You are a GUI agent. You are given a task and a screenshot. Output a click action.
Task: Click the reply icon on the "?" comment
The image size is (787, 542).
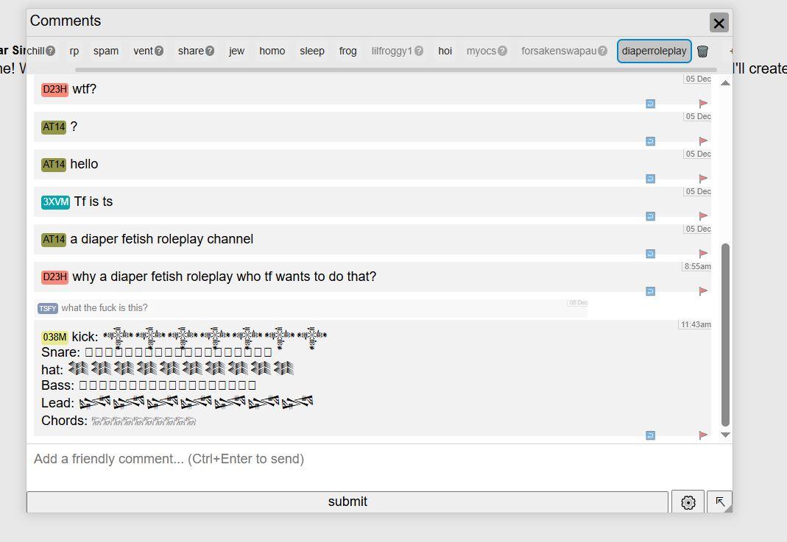coord(650,141)
